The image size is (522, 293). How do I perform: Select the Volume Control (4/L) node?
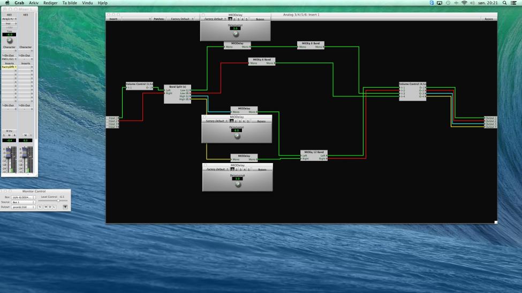pos(412,91)
